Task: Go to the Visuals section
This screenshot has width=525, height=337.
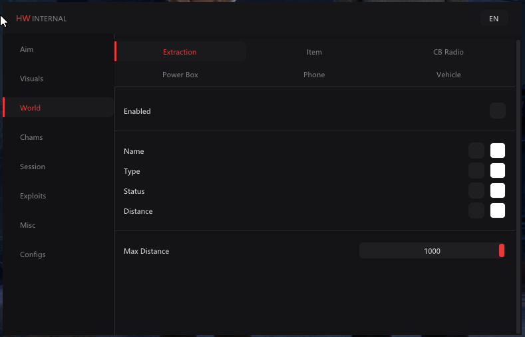Action: [59, 79]
